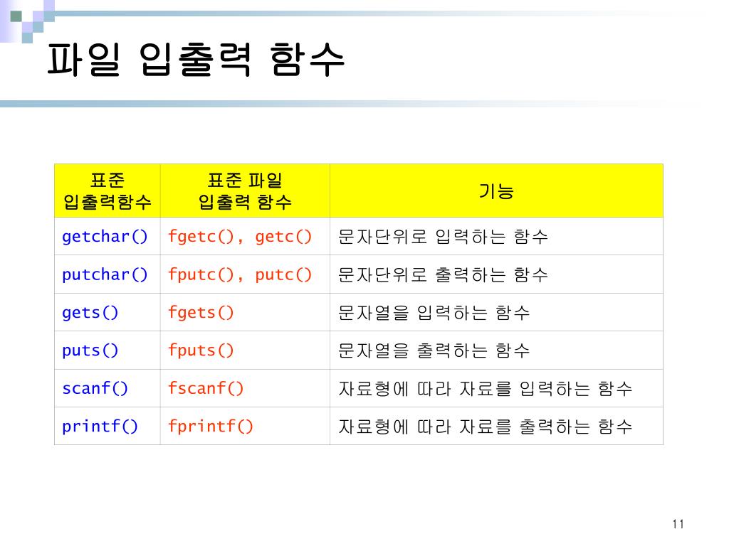Image resolution: width=729 pixels, height=546 pixels.
Task: Select the text 문자열을 출력하는 함수
Action: coord(434,350)
